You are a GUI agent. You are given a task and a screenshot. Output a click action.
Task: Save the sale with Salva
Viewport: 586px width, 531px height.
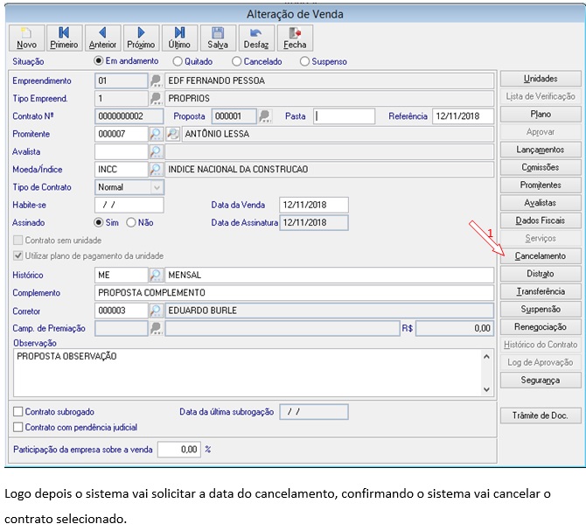[218, 38]
